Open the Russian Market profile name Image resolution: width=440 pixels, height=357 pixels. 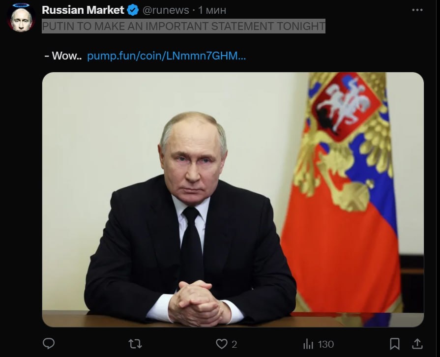[83, 10]
